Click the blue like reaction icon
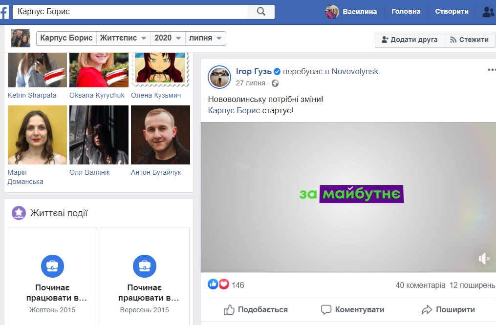Viewport: 496px width, 325px height. tap(213, 284)
